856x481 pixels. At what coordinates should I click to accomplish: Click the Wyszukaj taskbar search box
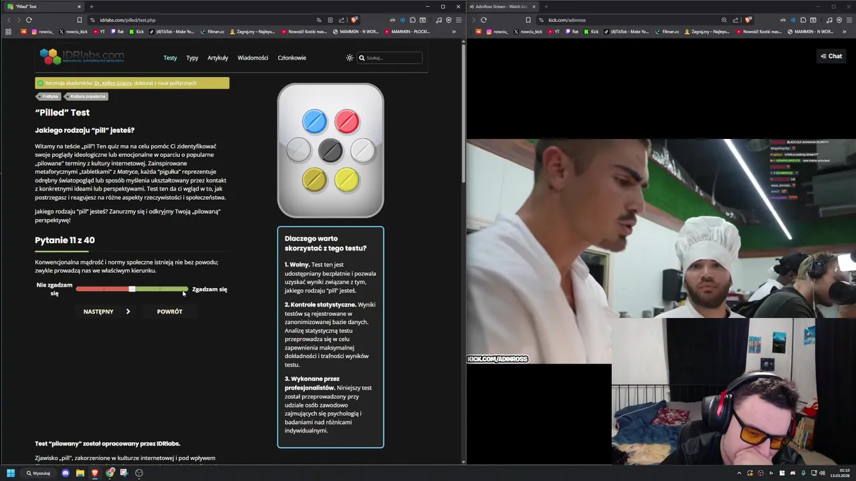coord(39,473)
